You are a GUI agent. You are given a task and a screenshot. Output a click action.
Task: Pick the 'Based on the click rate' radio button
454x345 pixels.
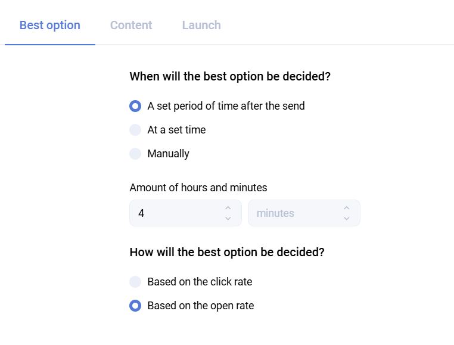135,282
